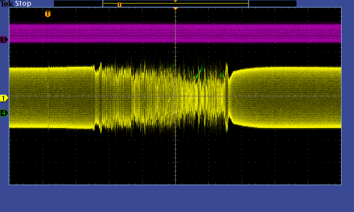Image resolution: width=354 pixels, height=212 pixels.
Task: Click the yellow channel 1 ground marker
Action: 4,98
